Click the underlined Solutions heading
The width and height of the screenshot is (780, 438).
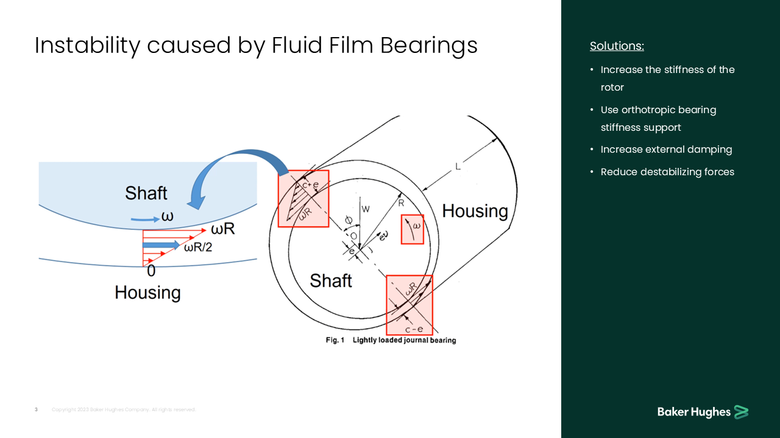617,46
